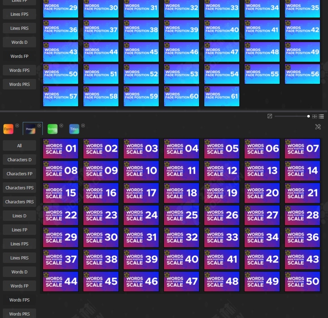This screenshot has height=318, width=328.
Task: Select Words FPS category in lower panel
Action: (20, 300)
